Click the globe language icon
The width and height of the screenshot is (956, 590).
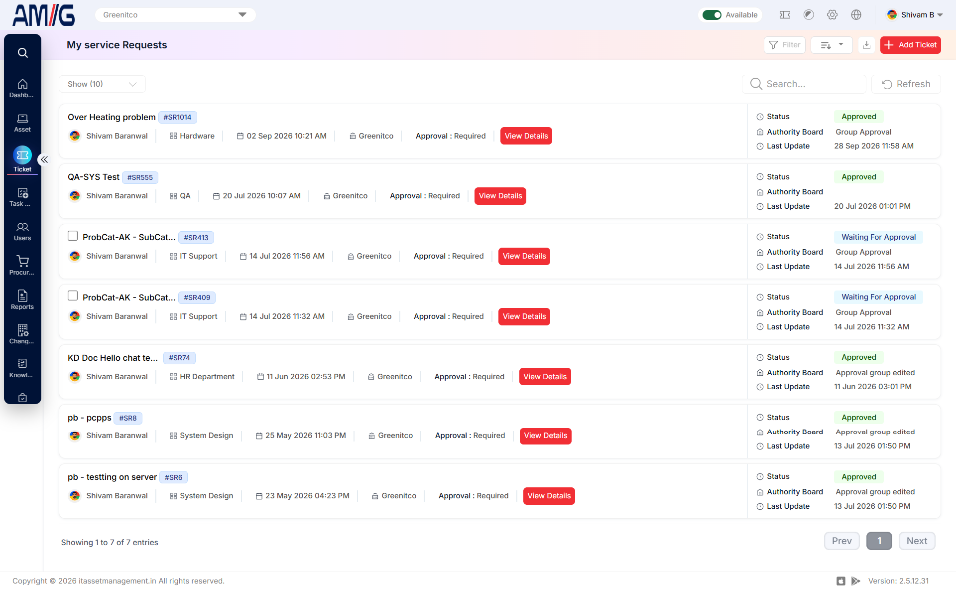(856, 15)
